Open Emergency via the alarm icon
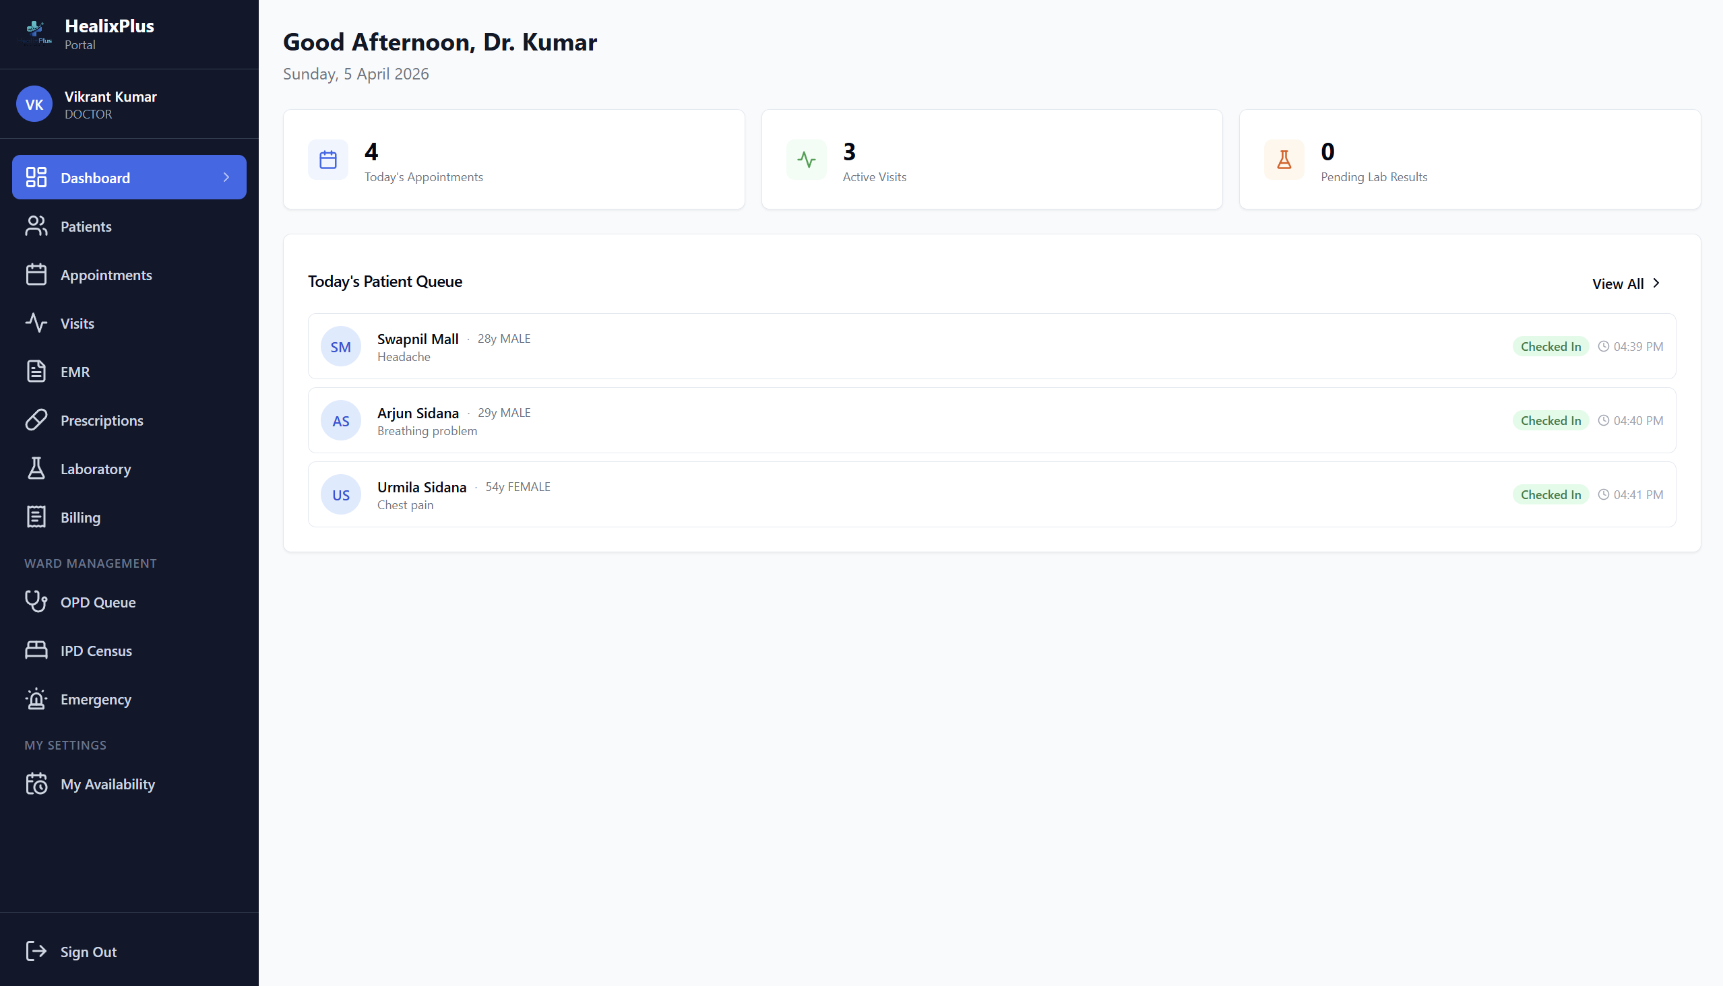Image resolution: width=1723 pixels, height=986 pixels. pyautogui.click(x=36, y=699)
